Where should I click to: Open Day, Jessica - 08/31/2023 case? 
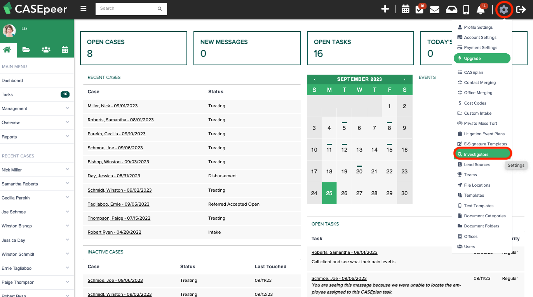click(x=114, y=176)
